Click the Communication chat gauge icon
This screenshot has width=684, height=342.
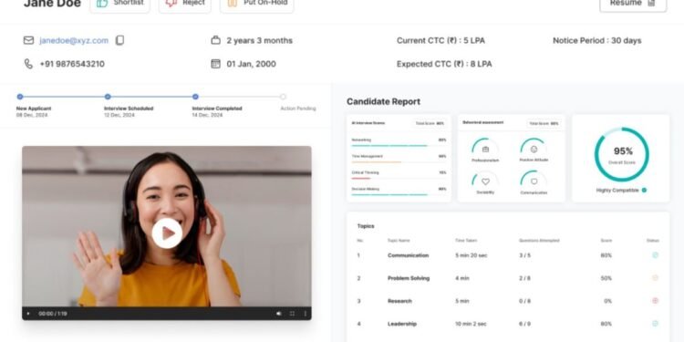[x=534, y=181]
